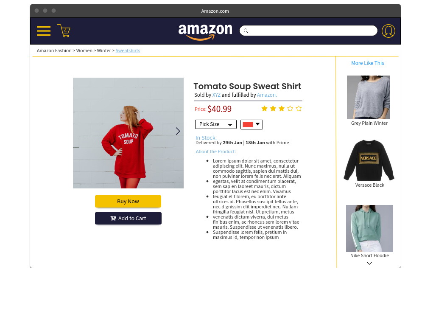422x317 pixels.
Task: Open the Amazon fulfilled-by link
Action: 267,95
